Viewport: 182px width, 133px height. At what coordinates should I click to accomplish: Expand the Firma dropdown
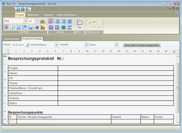click(117, 45)
